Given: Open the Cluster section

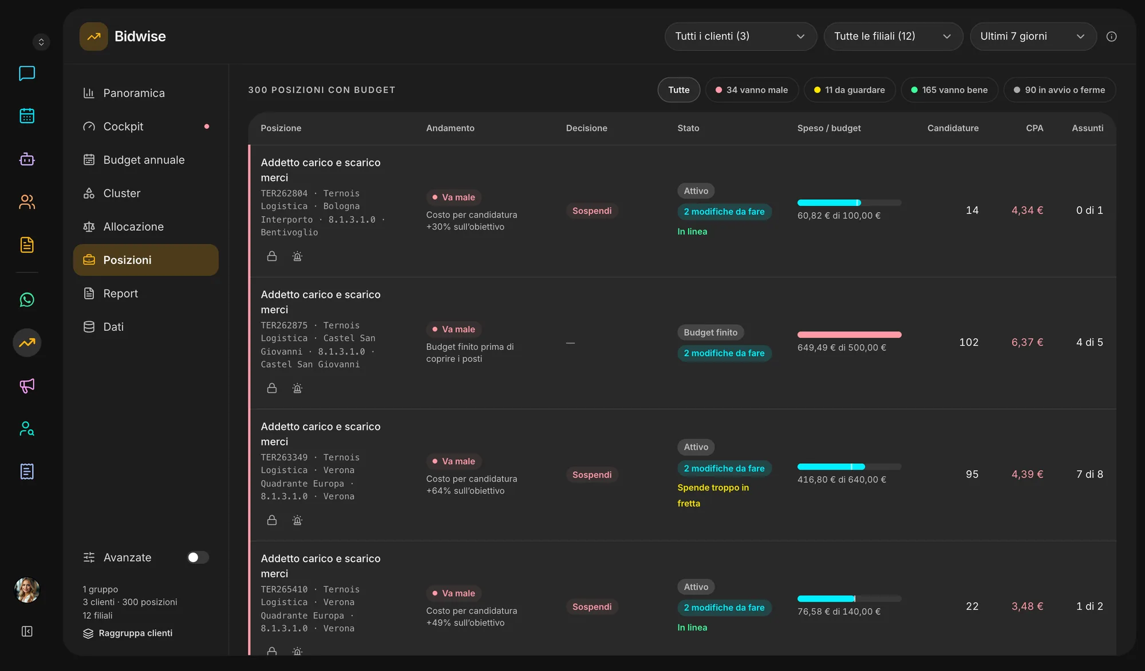Looking at the screenshot, I should [x=145, y=194].
